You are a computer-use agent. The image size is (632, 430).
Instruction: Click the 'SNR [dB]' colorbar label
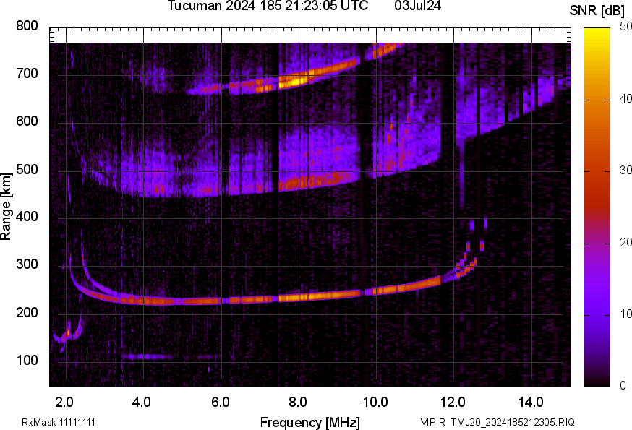click(x=597, y=11)
